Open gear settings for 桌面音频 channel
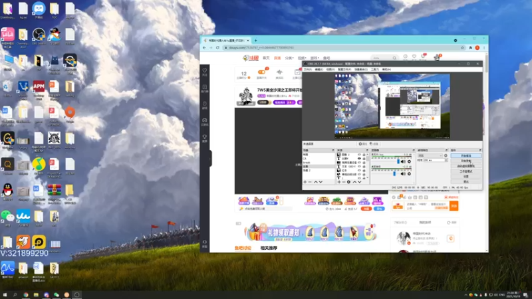This screenshot has height=299, width=532. (x=409, y=174)
